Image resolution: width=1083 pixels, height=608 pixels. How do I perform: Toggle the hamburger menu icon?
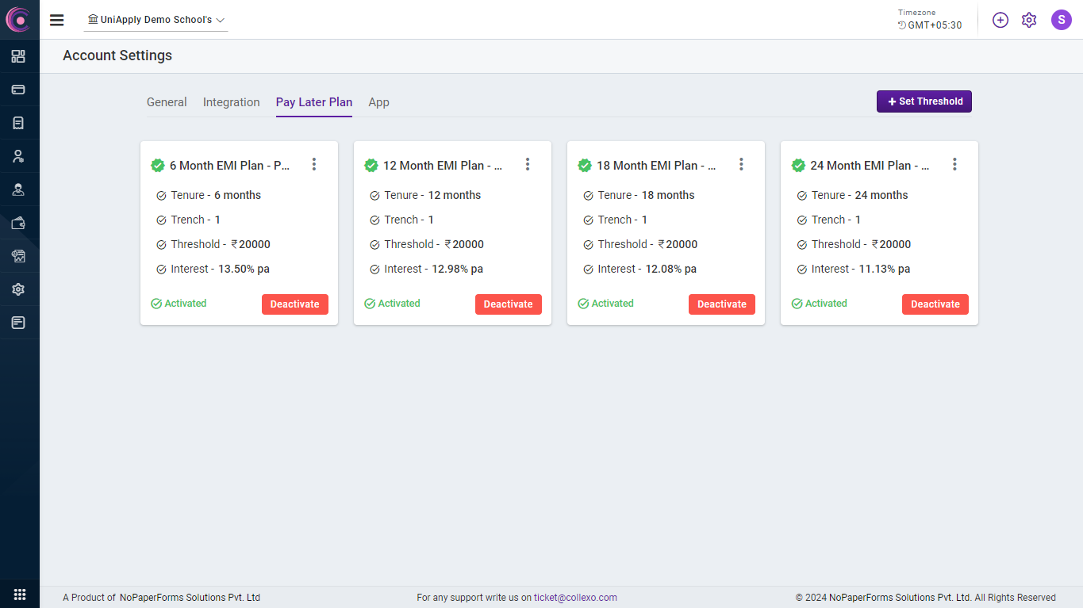tap(56, 20)
